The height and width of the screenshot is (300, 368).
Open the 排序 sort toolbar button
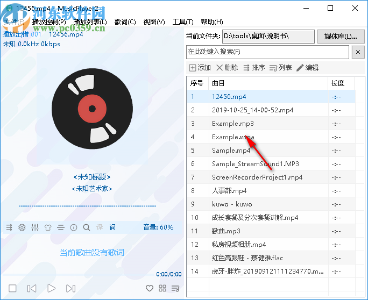254,68
